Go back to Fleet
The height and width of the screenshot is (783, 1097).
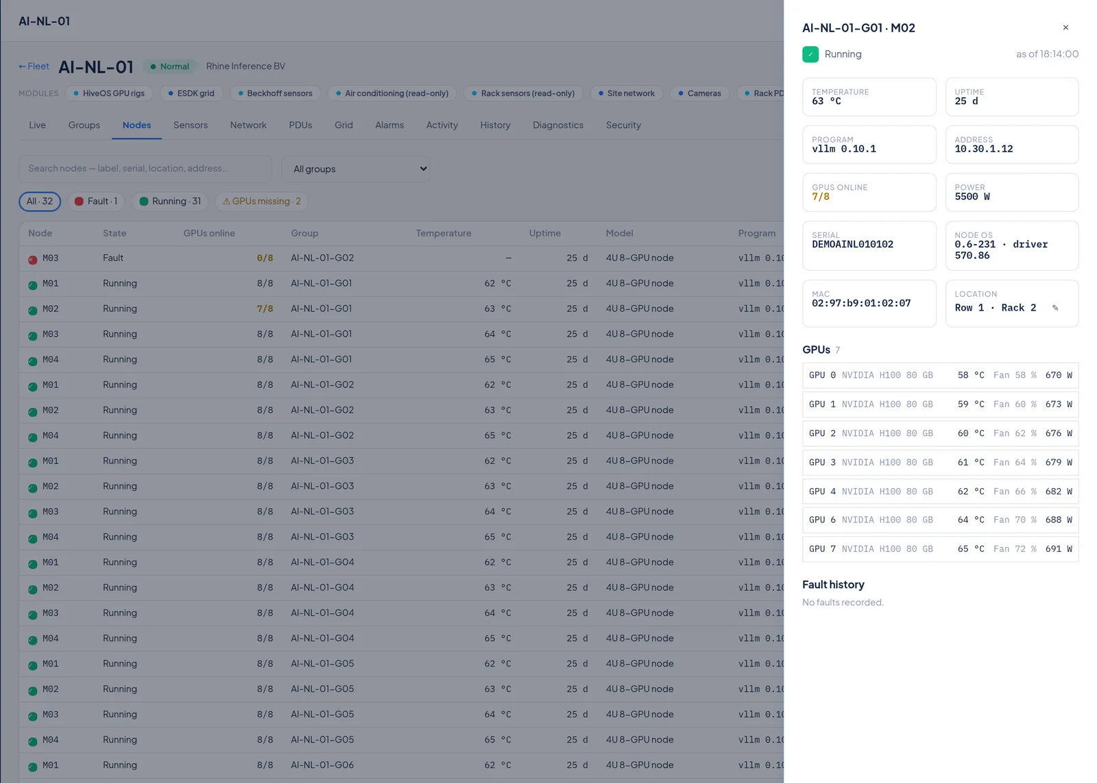(34, 67)
